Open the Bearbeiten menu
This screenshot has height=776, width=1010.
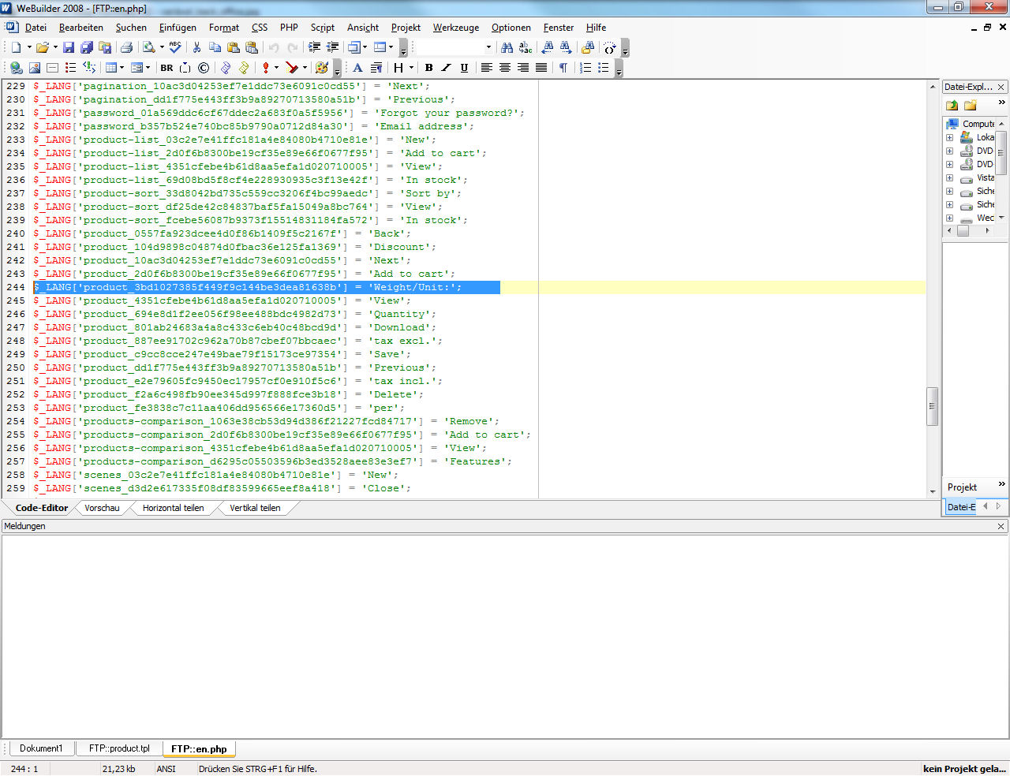coord(80,28)
